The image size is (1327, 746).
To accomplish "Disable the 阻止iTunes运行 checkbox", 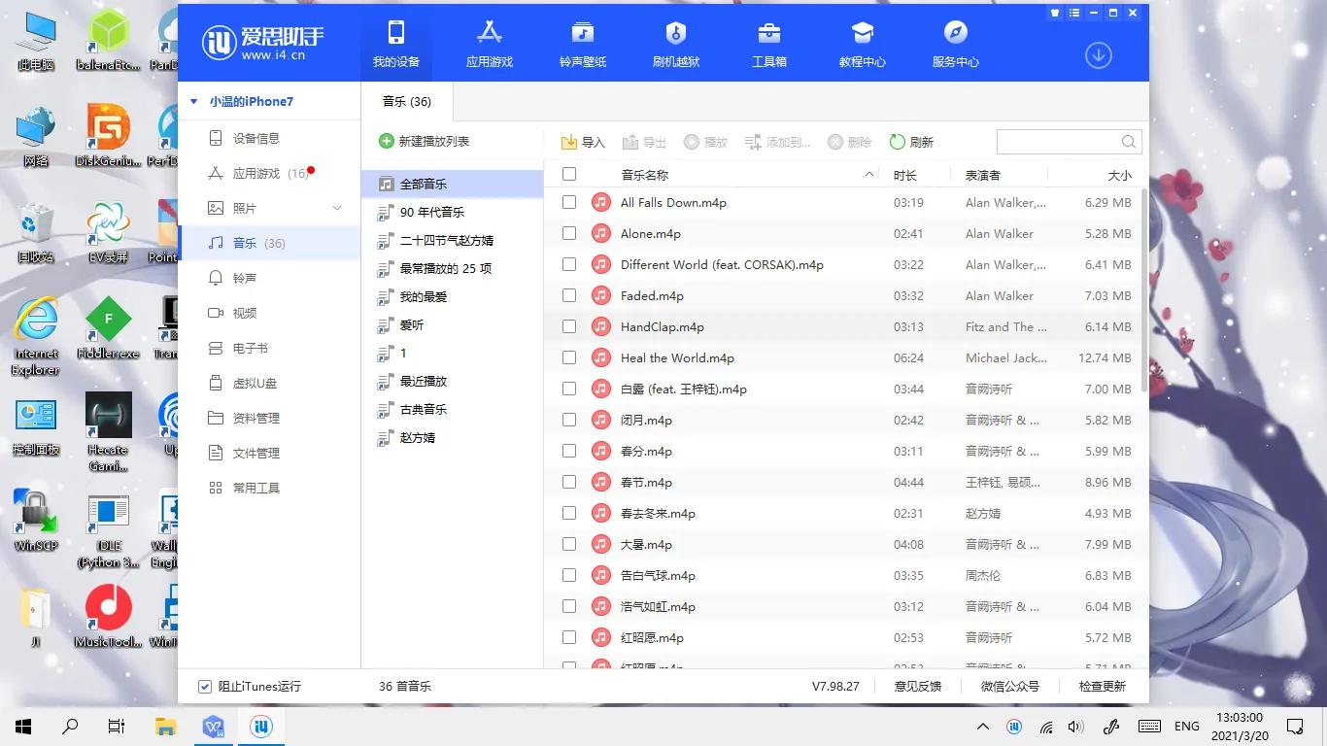I will coord(204,686).
